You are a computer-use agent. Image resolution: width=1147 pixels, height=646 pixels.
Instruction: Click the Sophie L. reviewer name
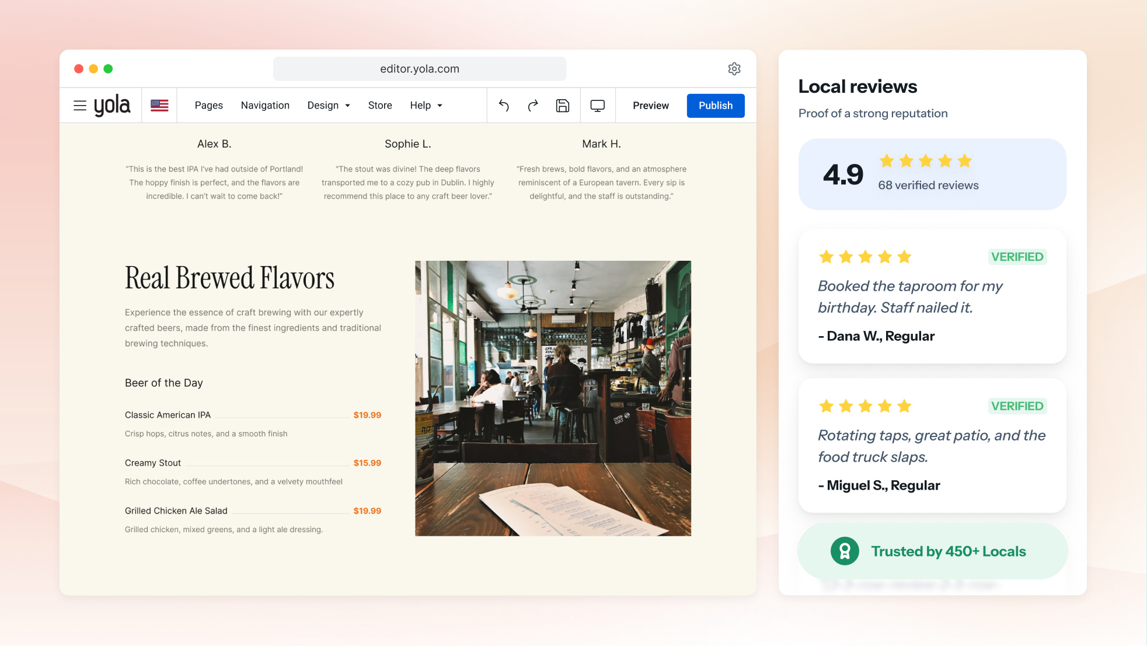pos(408,144)
